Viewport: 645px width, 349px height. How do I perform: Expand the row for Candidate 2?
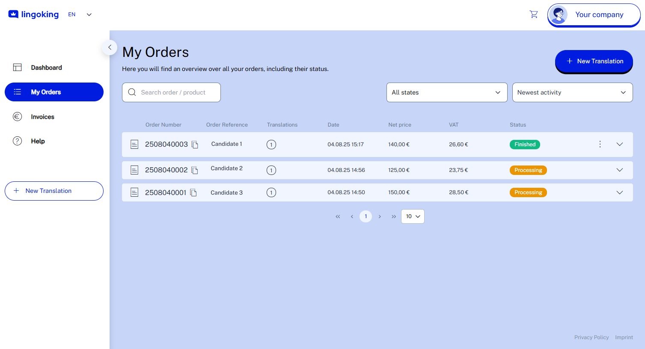pyautogui.click(x=619, y=170)
